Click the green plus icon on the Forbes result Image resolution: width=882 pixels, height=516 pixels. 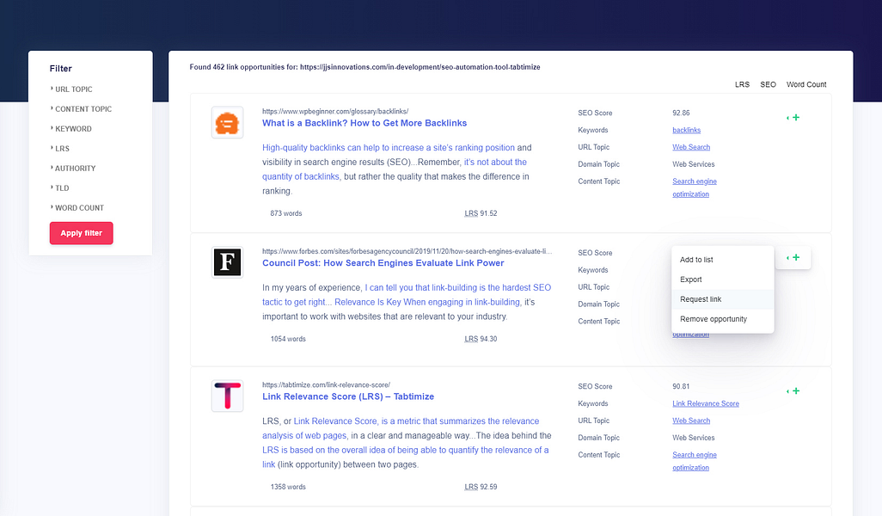[x=795, y=257]
